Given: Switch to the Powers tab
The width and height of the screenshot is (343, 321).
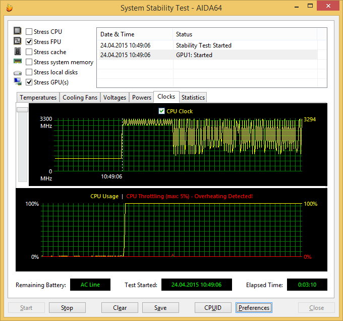Looking at the screenshot, I should [x=142, y=98].
